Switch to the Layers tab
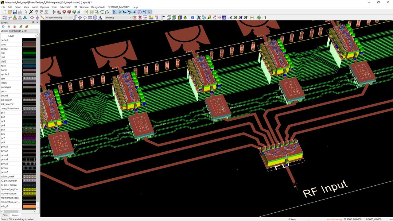This screenshot has width=393, height=221. click(x=15, y=215)
